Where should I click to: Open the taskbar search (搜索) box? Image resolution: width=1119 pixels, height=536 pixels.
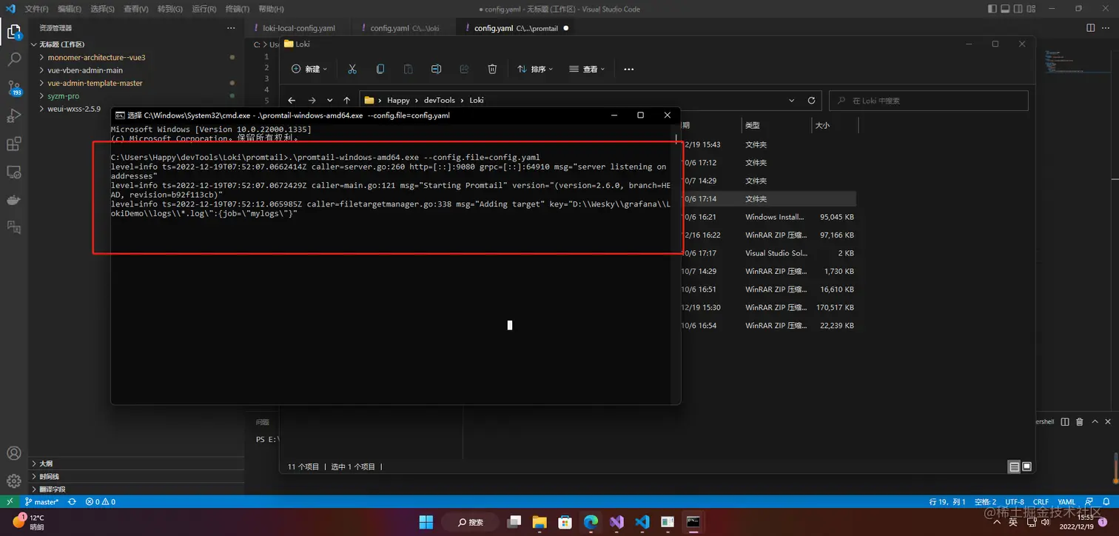tap(470, 522)
